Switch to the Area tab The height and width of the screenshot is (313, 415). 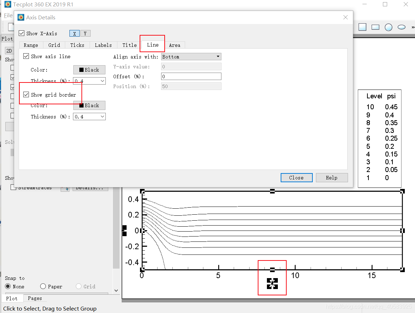175,45
